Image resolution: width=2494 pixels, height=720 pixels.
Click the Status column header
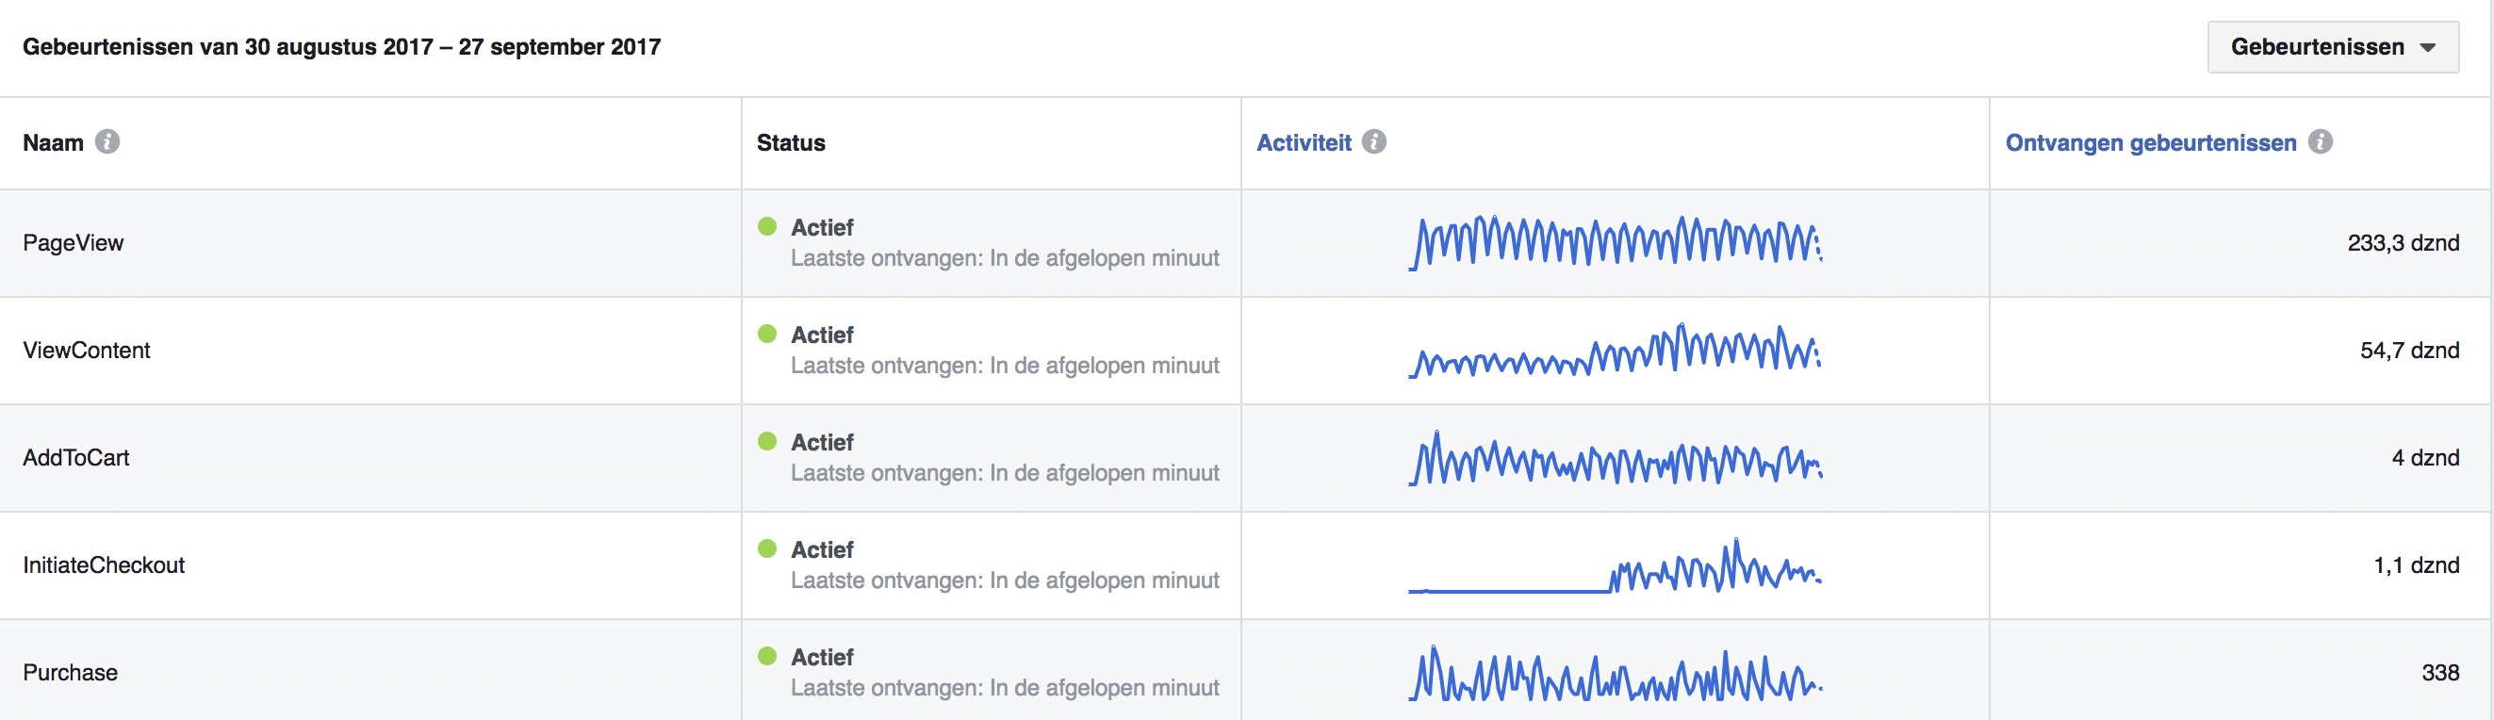(791, 143)
